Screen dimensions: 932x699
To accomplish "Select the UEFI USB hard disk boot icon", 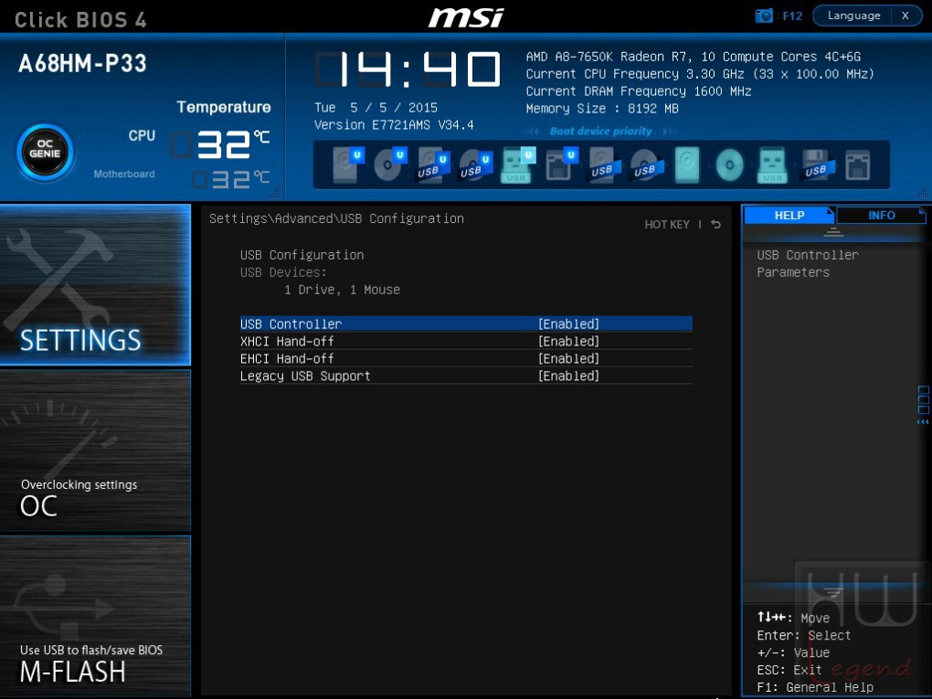I will tap(433, 164).
